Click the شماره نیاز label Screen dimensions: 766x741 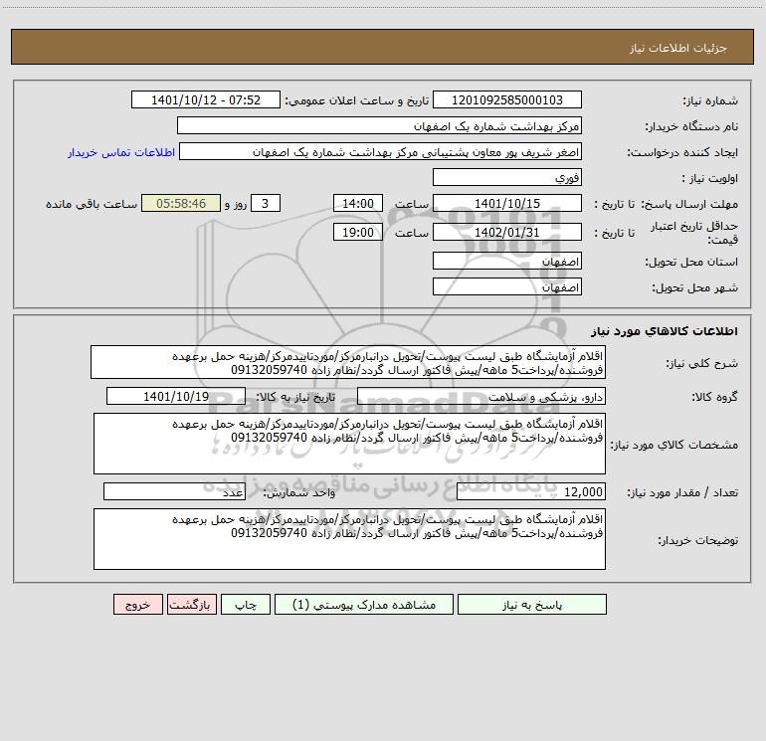point(710,100)
